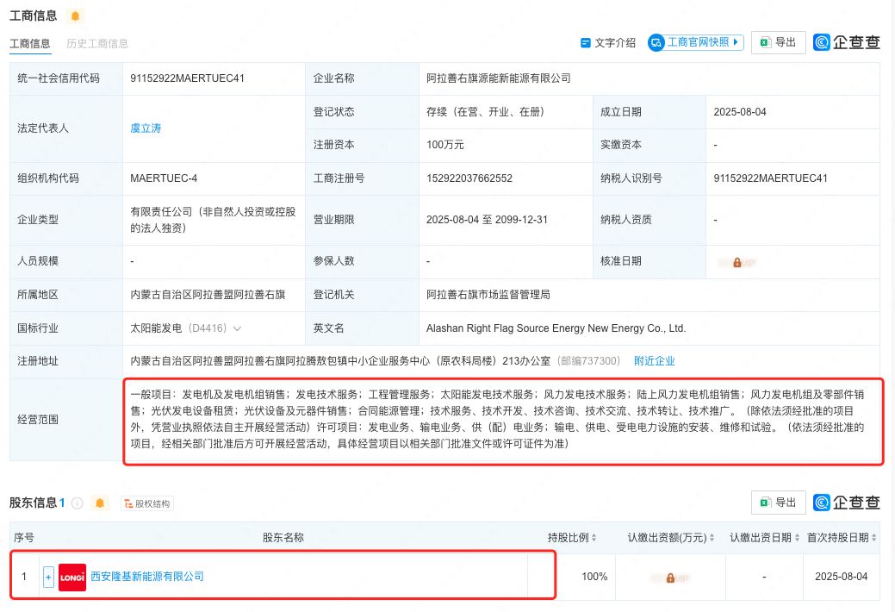
Task: Click credit code 91152922MAERTUEC41 next to 统一社会信用代码
Action: 187,78
